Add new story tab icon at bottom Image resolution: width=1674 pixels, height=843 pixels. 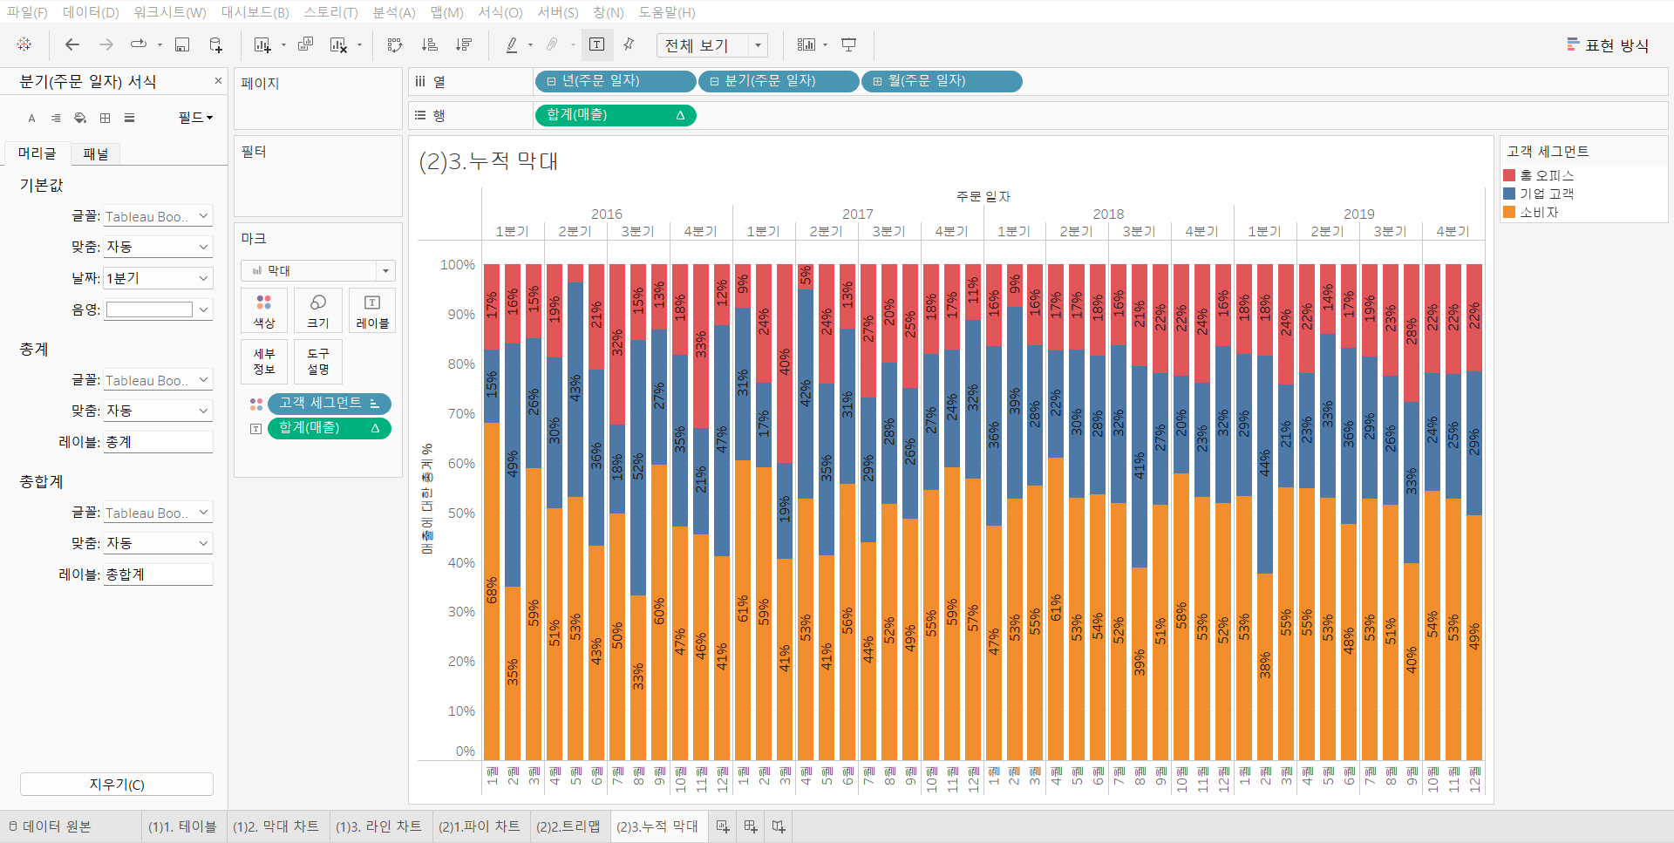pos(779,826)
